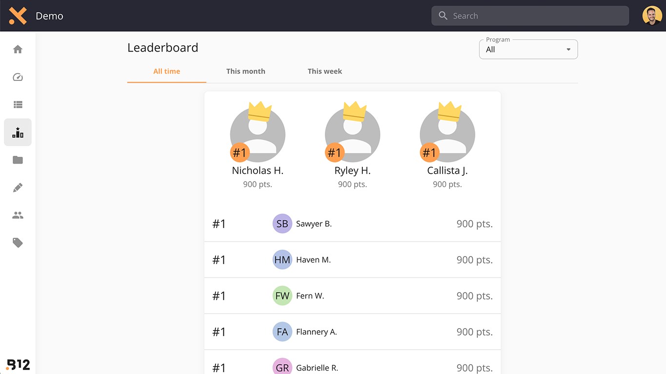Switch to the This month tab
Screen dimensions: 666x374
coord(246,71)
